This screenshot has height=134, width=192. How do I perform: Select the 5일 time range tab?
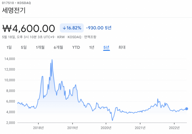pos(24,47)
